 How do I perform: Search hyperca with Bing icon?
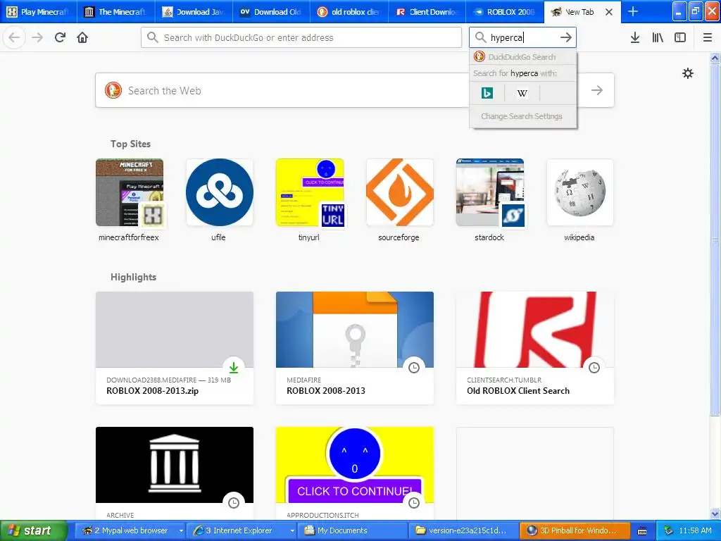click(x=487, y=94)
